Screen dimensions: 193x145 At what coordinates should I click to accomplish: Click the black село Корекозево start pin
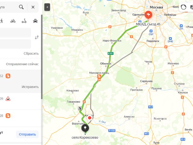pos(85,128)
